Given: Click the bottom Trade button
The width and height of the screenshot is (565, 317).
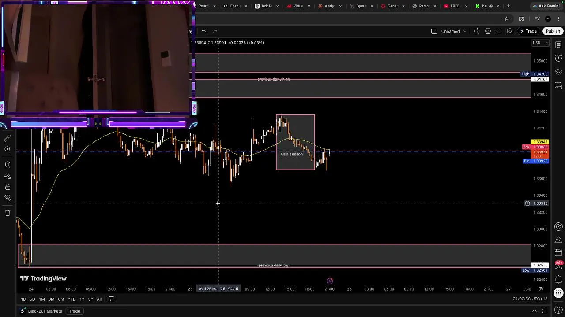Looking at the screenshot, I should click(x=75, y=311).
